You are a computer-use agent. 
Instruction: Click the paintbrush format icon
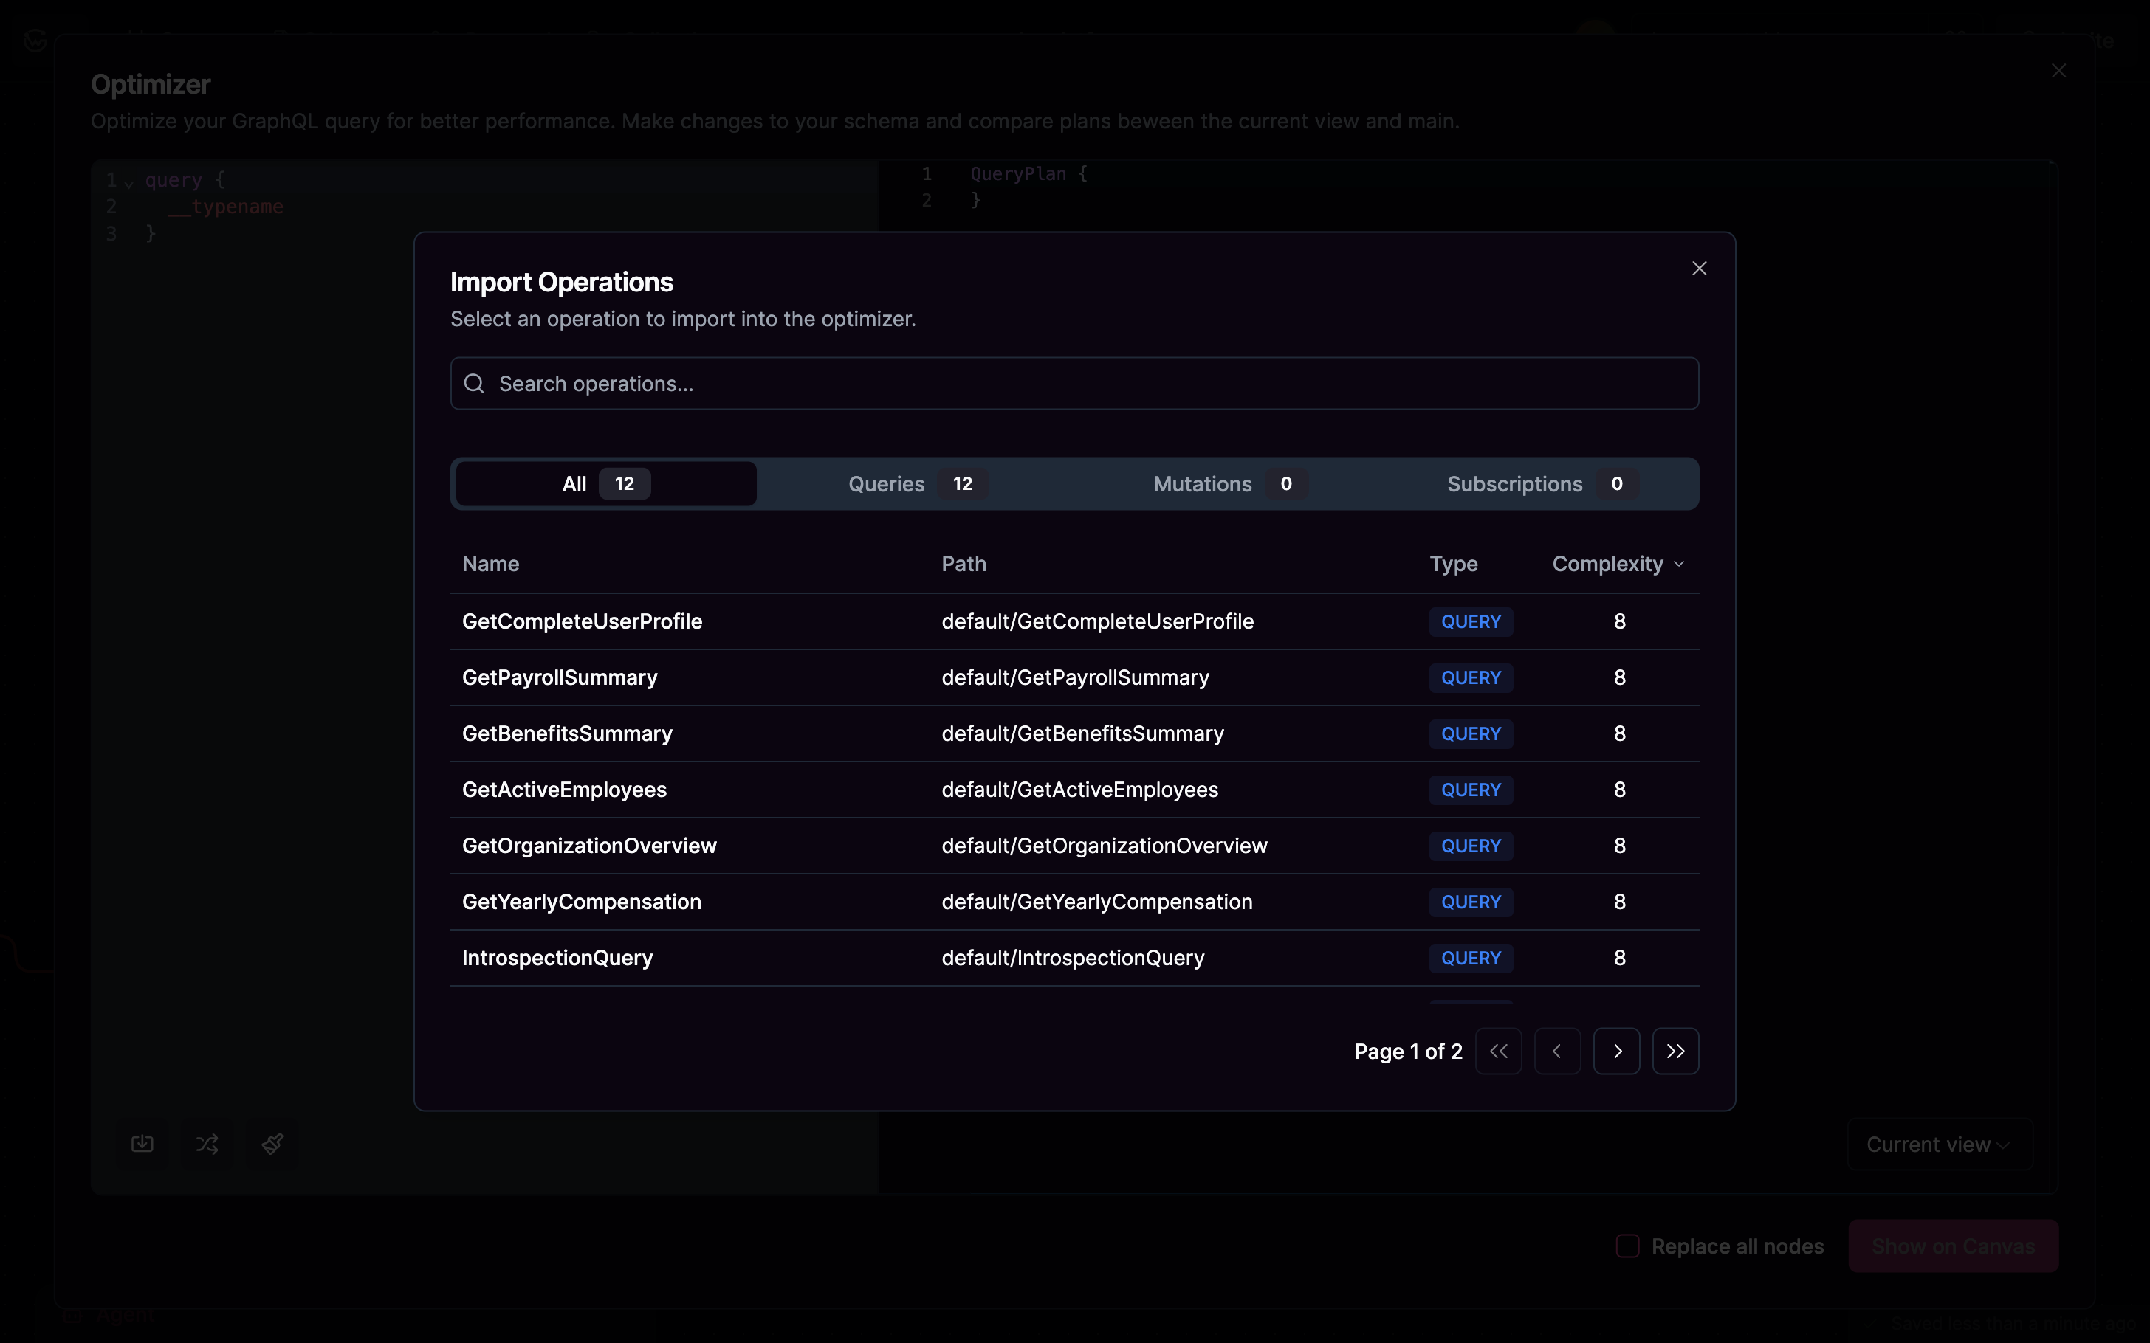click(x=271, y=1144)
